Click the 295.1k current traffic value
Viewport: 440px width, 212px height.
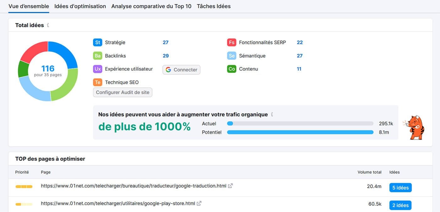(x=386, y=124)
